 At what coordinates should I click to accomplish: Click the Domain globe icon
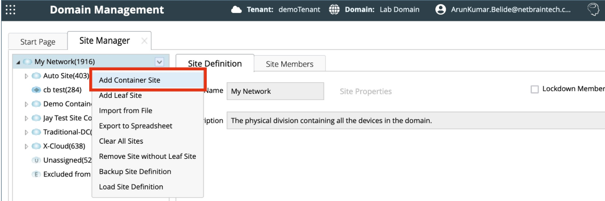pos(335,9)
